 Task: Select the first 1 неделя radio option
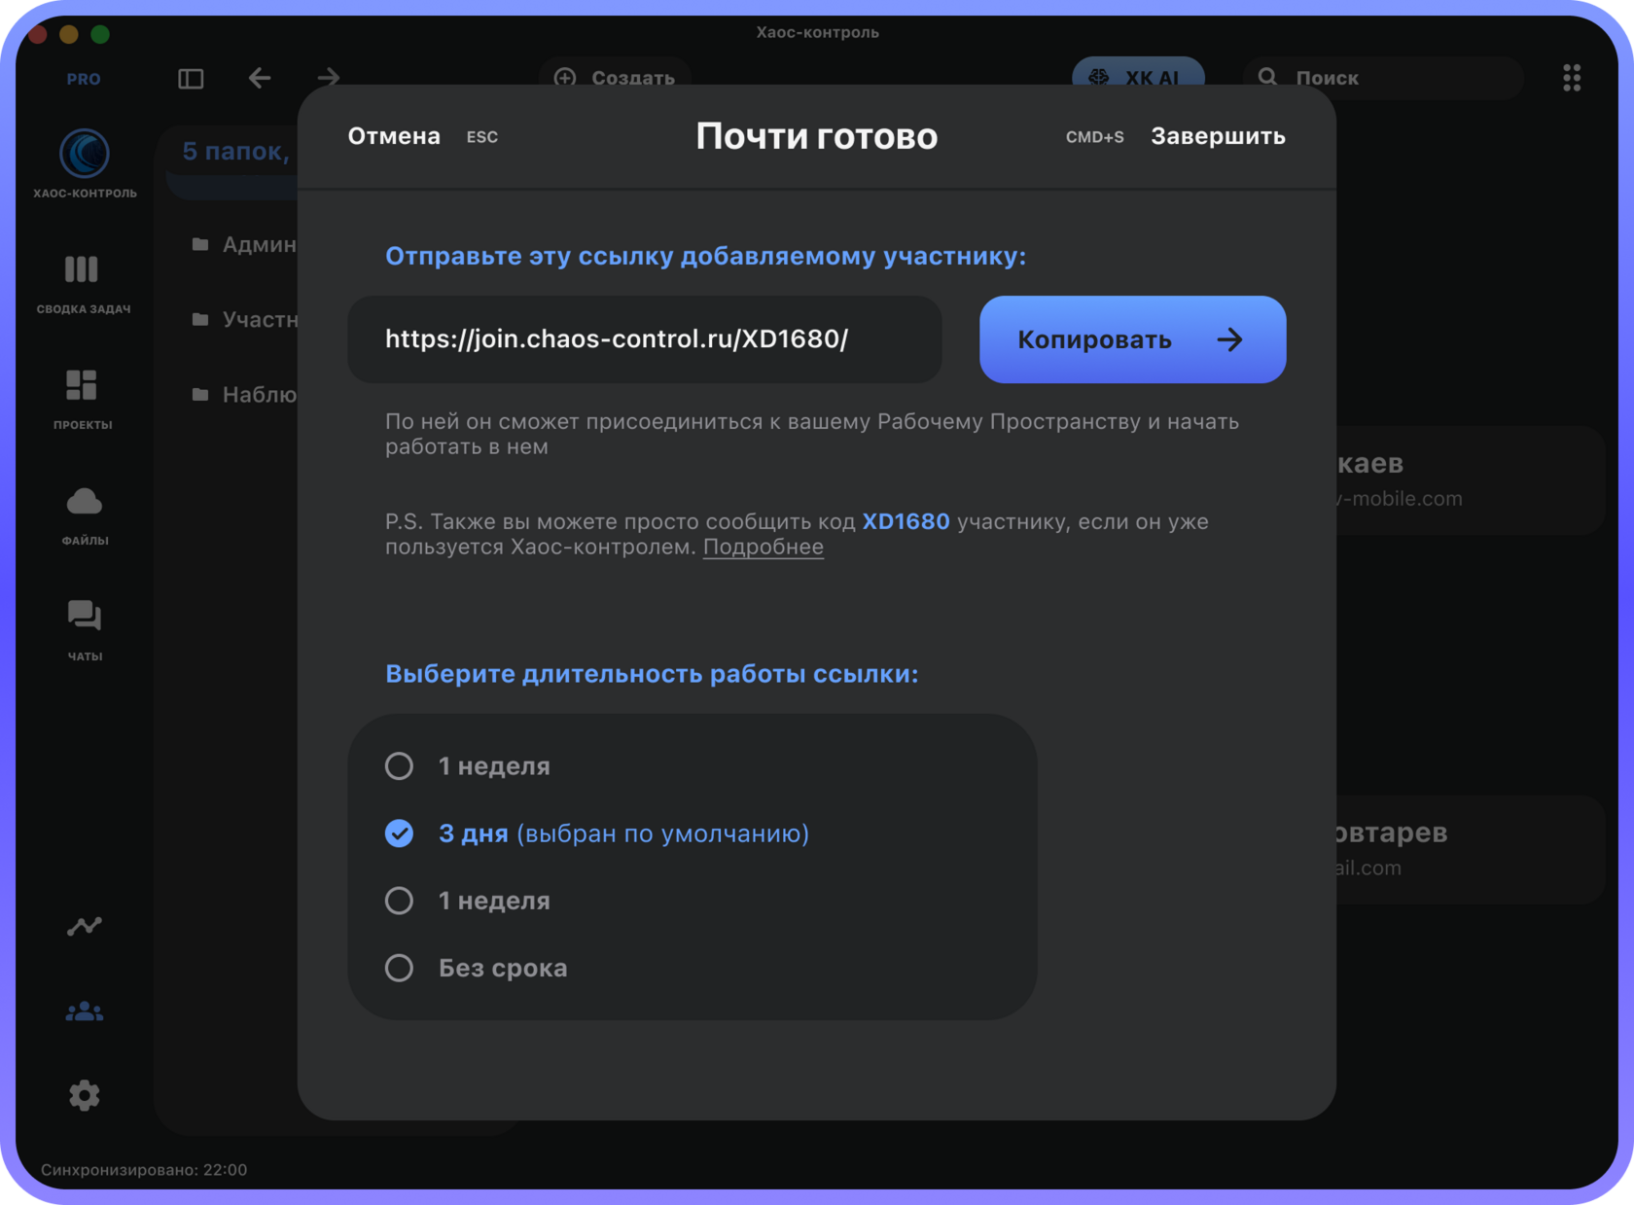pyautogui.click(x=399, y=766)
